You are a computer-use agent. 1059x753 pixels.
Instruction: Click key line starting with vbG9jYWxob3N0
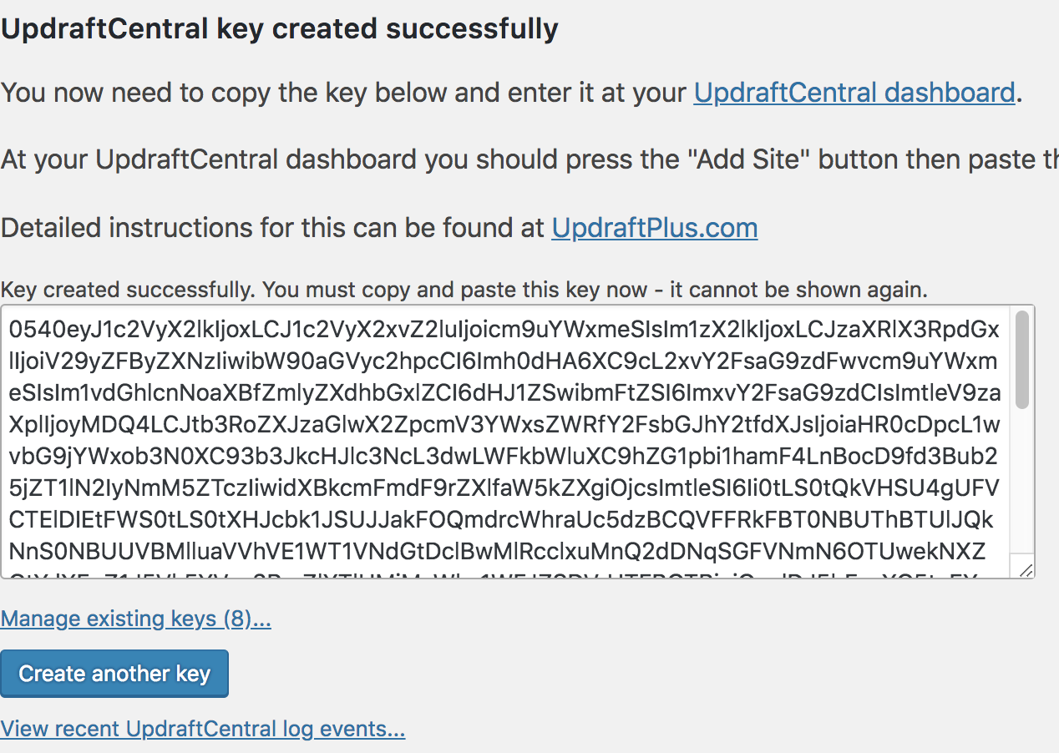tap(503, 457)
